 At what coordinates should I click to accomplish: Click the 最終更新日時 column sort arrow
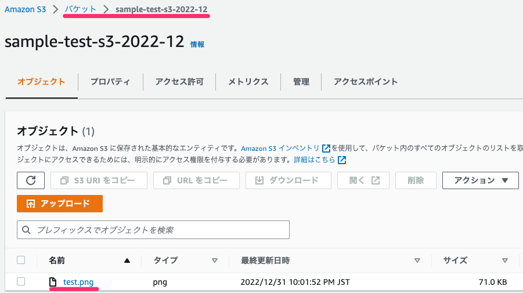417,261
